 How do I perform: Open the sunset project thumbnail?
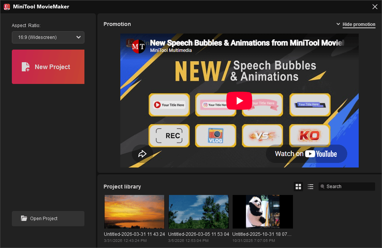[x=134, y=211]
